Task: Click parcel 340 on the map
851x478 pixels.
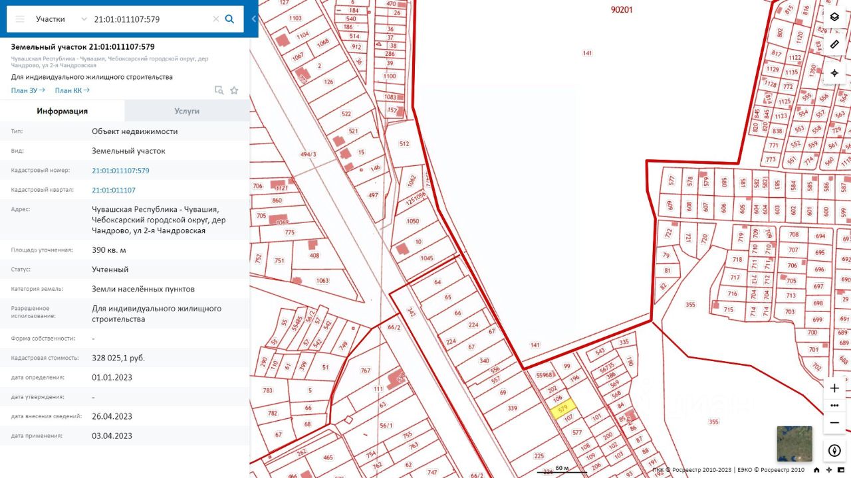Action: pos(485,361)
